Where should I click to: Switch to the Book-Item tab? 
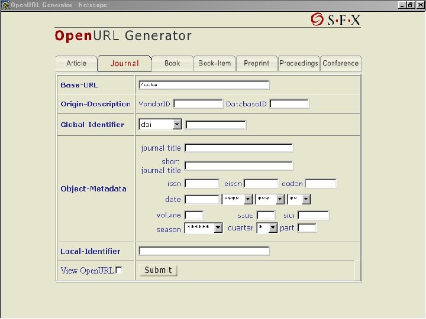215,63
